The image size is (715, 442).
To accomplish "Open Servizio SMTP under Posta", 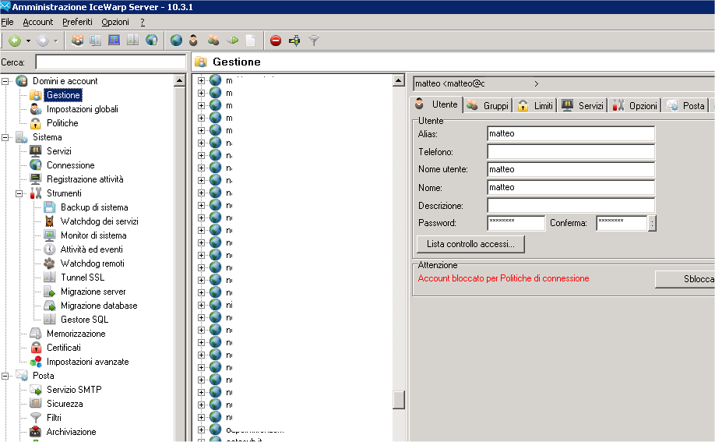I will (74, 390).
